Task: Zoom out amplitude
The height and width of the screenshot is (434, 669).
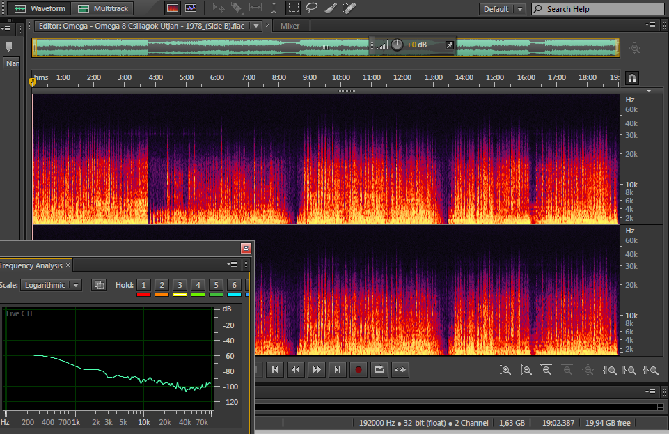Action: pyautogui.click(x=526, y=370)
